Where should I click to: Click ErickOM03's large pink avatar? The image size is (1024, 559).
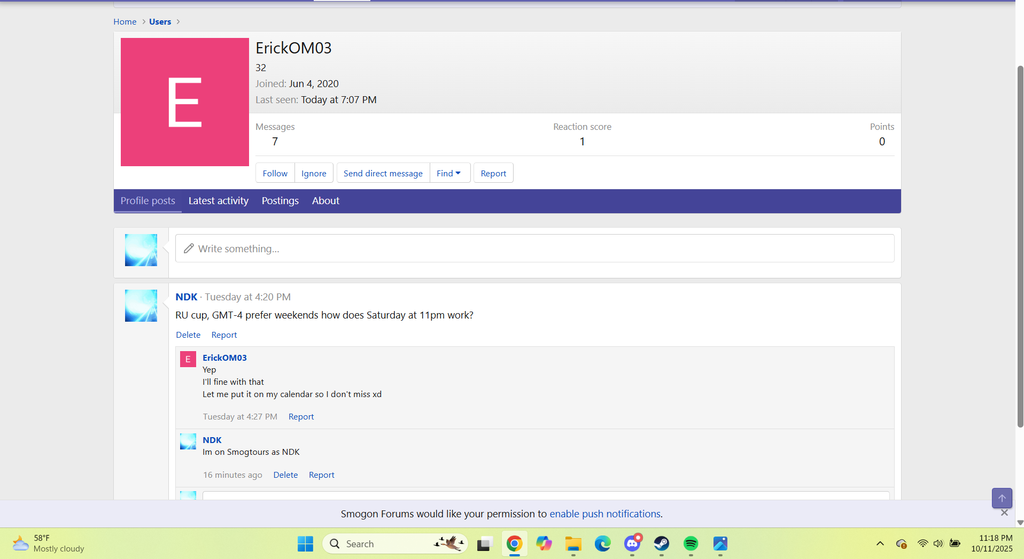tap(184, 102)
